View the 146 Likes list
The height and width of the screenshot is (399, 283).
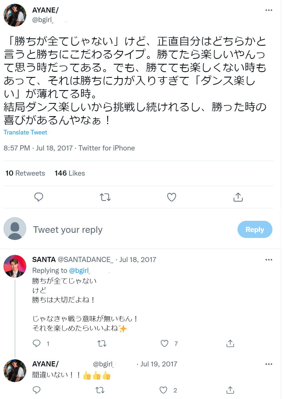pos(70,173)
